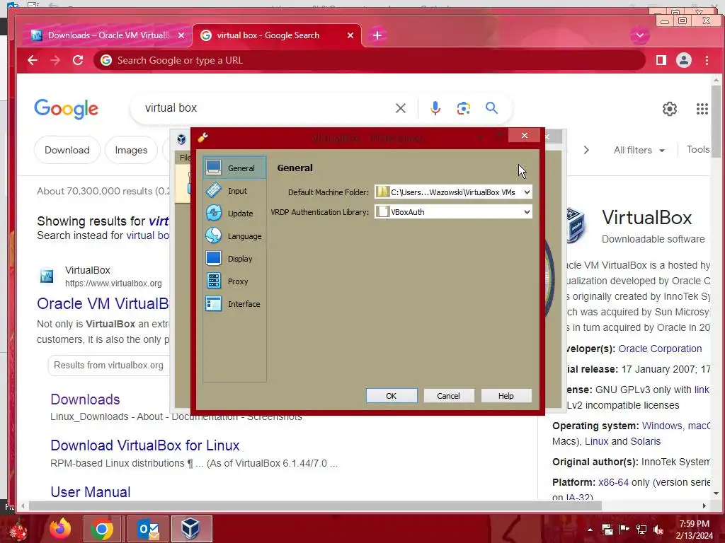The width and height of the screenshot is (725, 543).
Task: Click the Google search box text
Action: click(171, 107)
